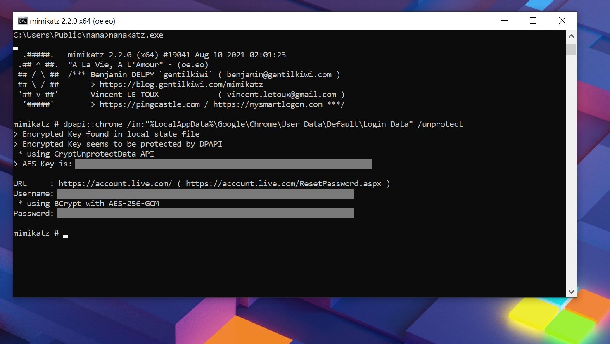Click 'Encrypted Key seems to be protected by DPAPI' line

118,144
